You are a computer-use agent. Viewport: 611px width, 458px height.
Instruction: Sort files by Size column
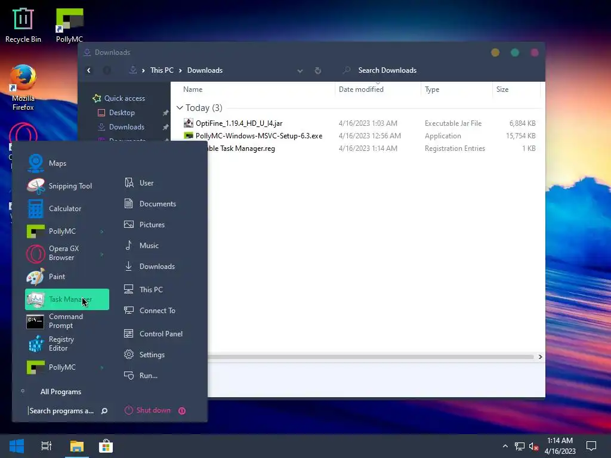click(x=516, y=89)
